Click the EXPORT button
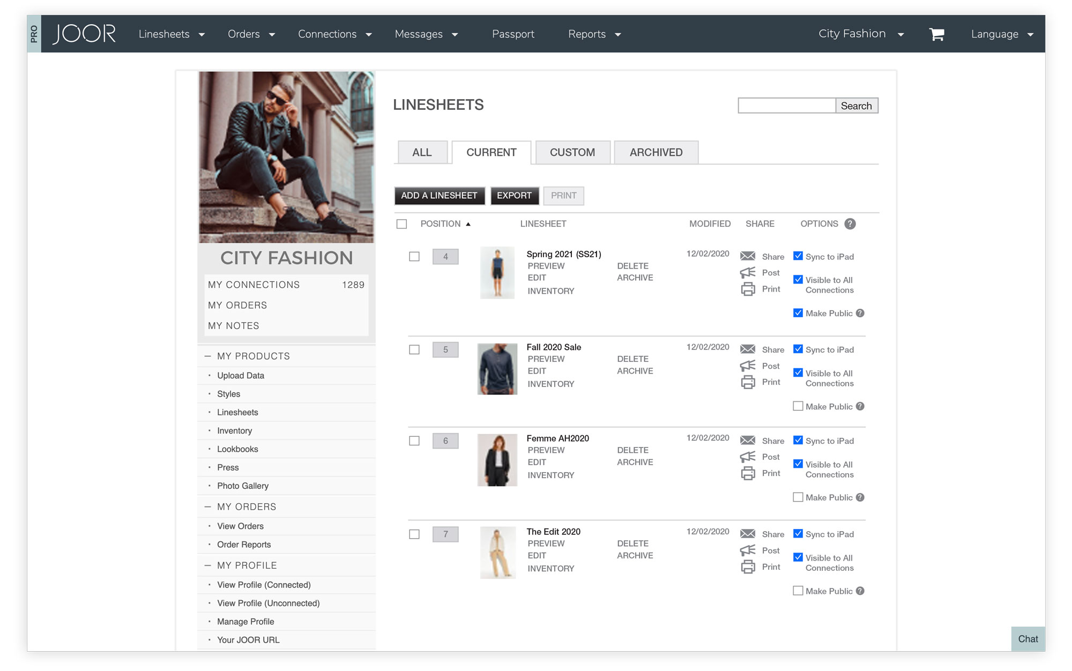 point(515,196)
